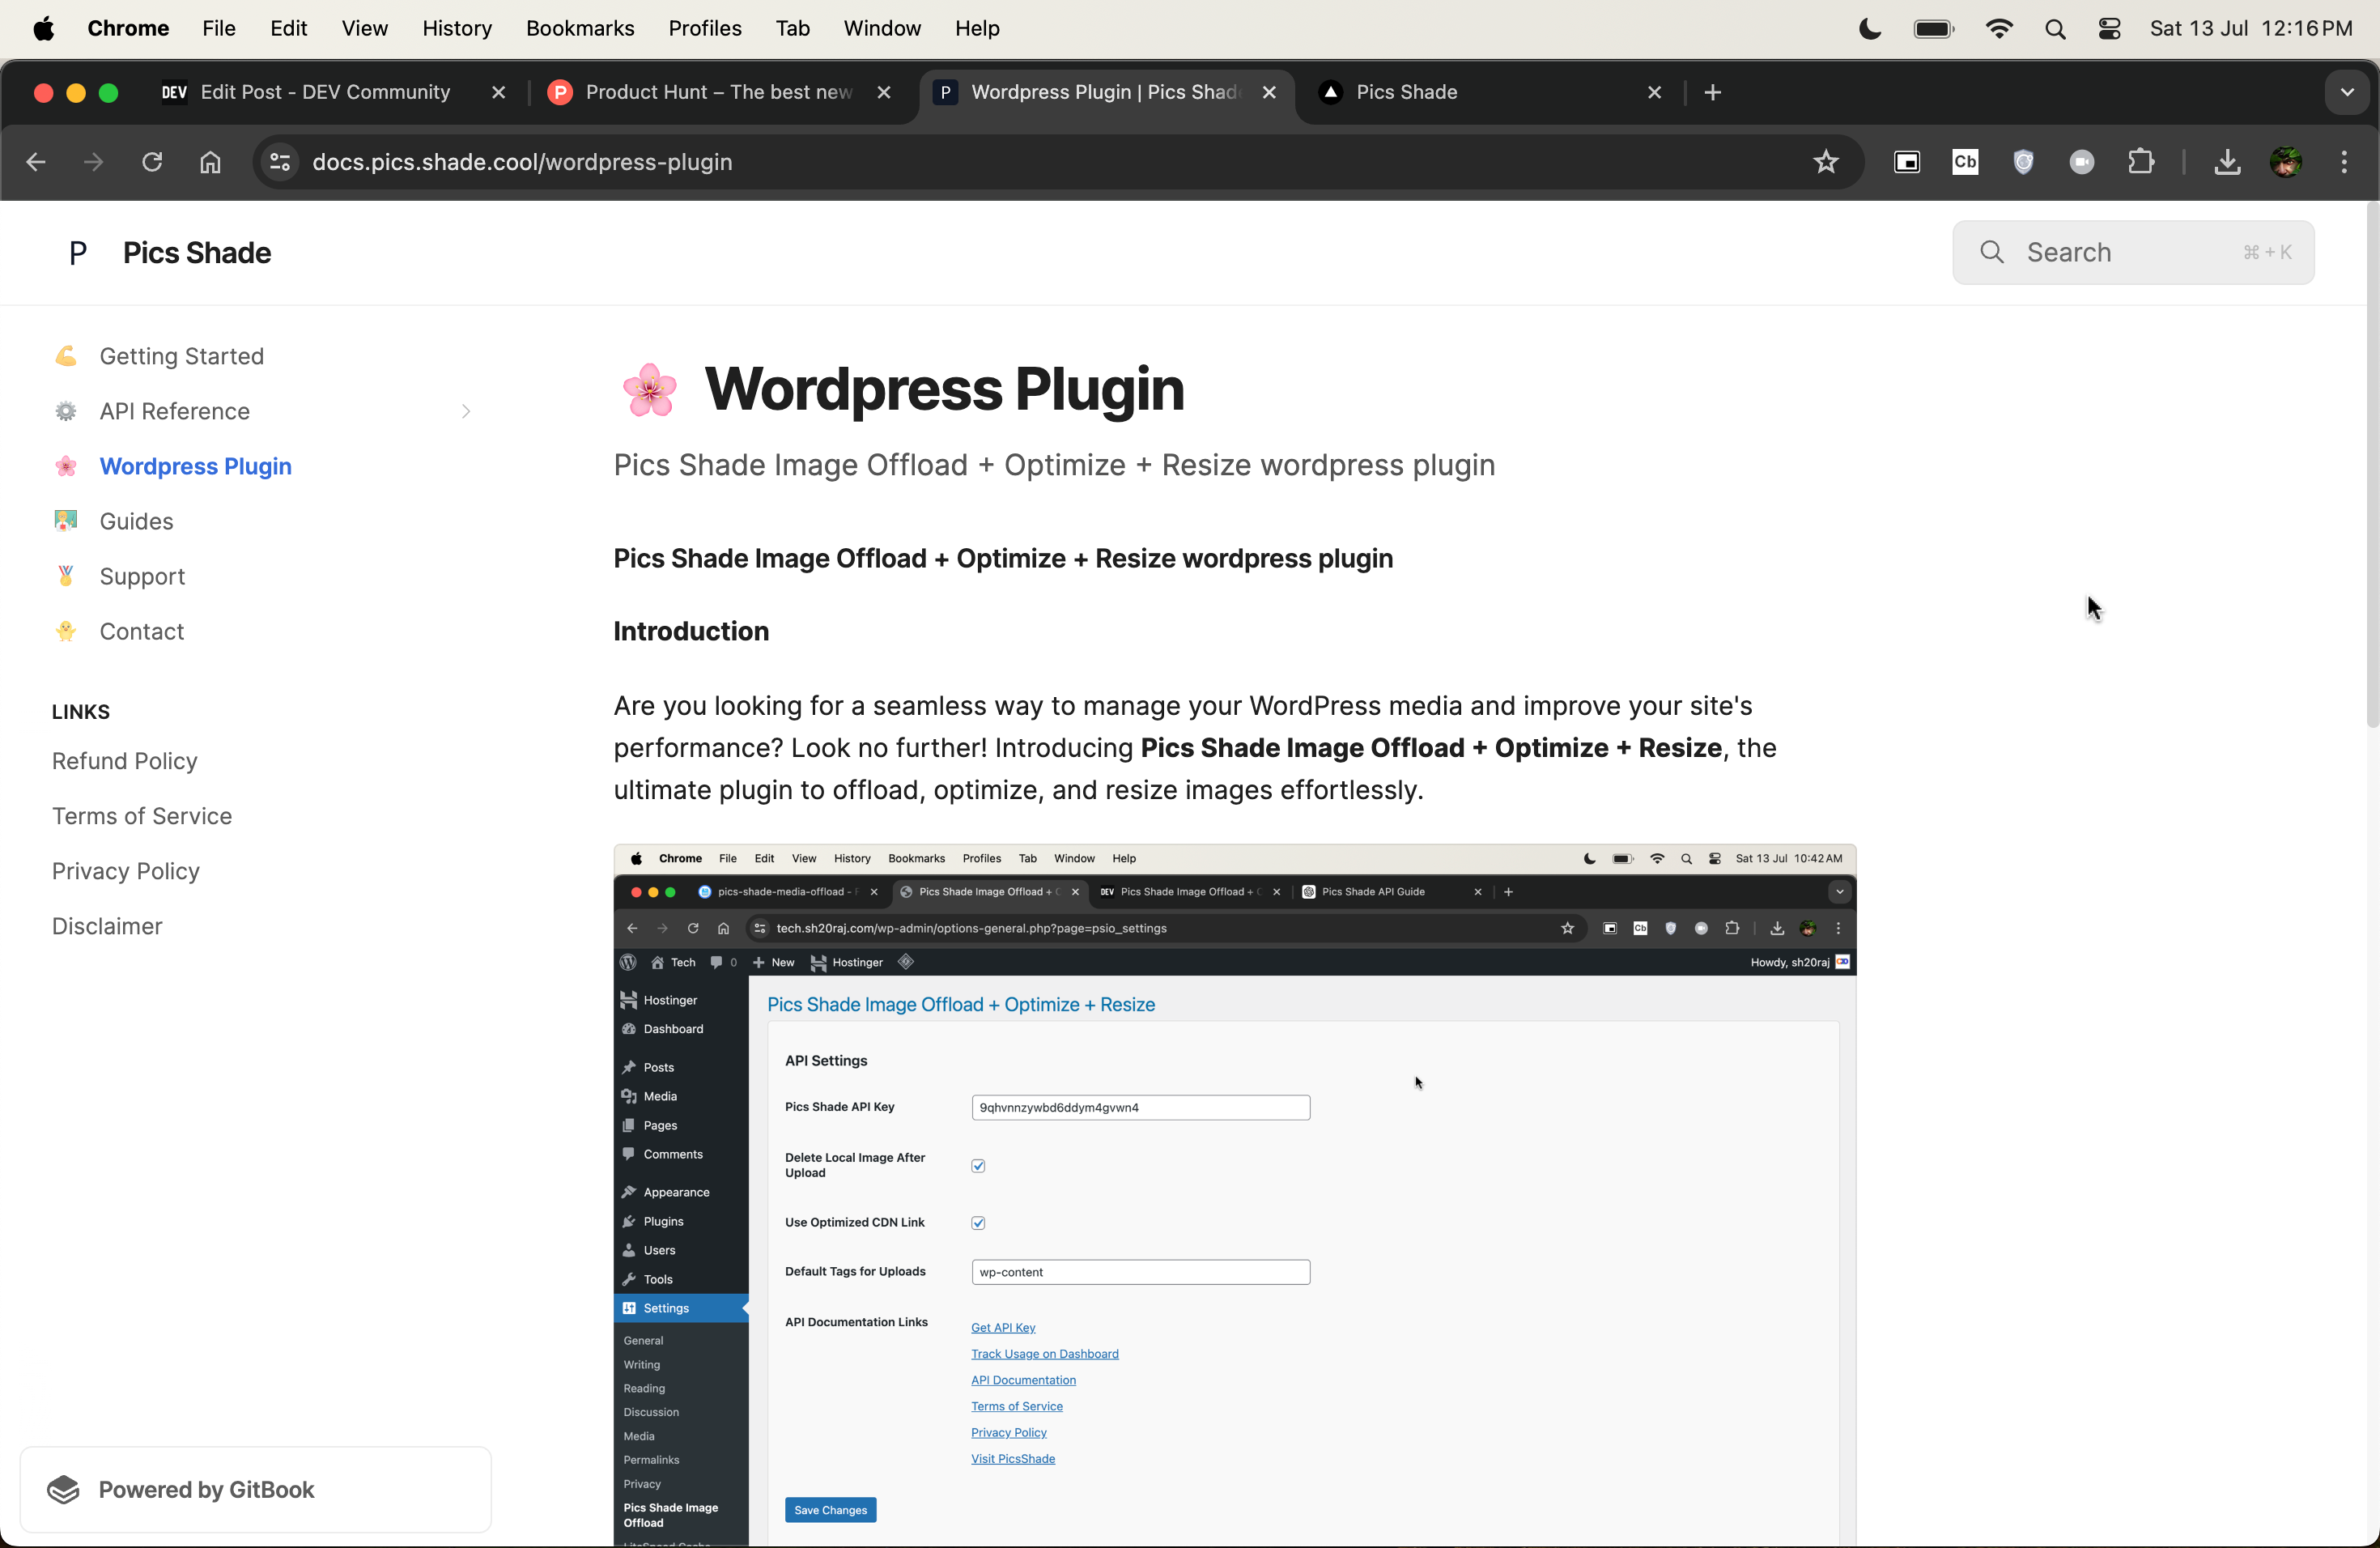Click the Pics Shade P logo
This screenshot has width=2380, height=1548.
78,253
